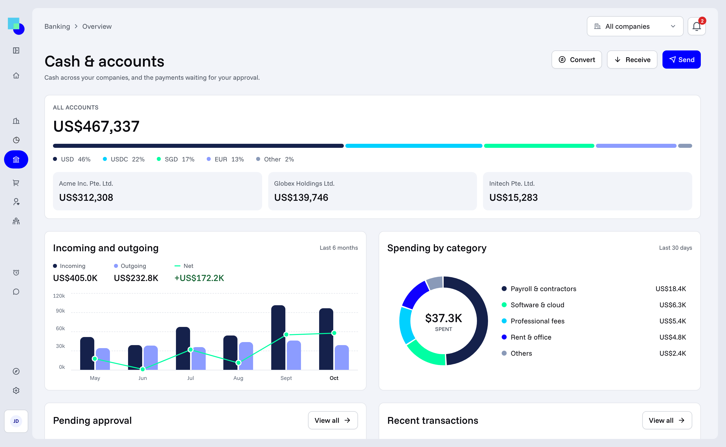Open the Home icon in sidebar
Viewport: 726px width, 447px height.
[x=16, y=76]
